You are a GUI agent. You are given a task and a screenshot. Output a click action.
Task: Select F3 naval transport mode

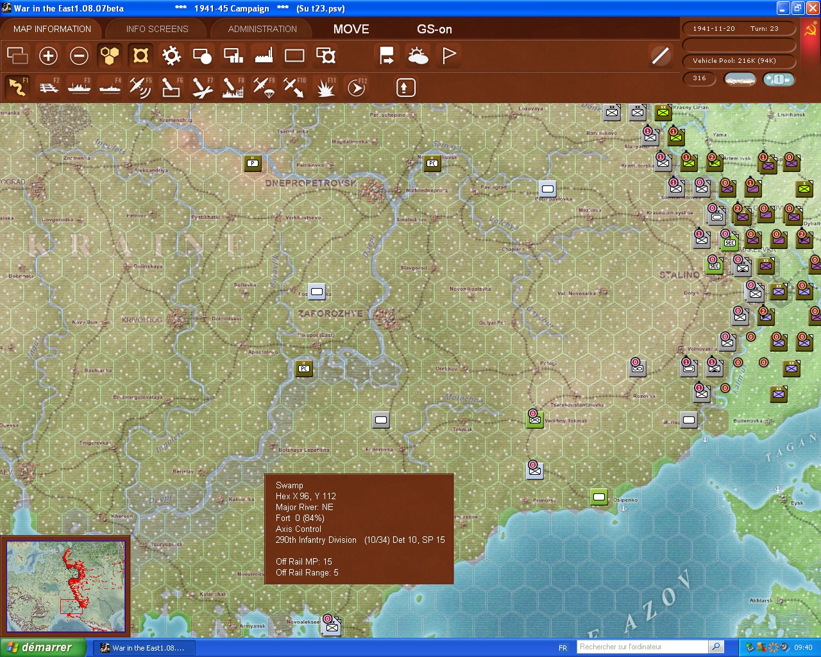coord(79,87)
